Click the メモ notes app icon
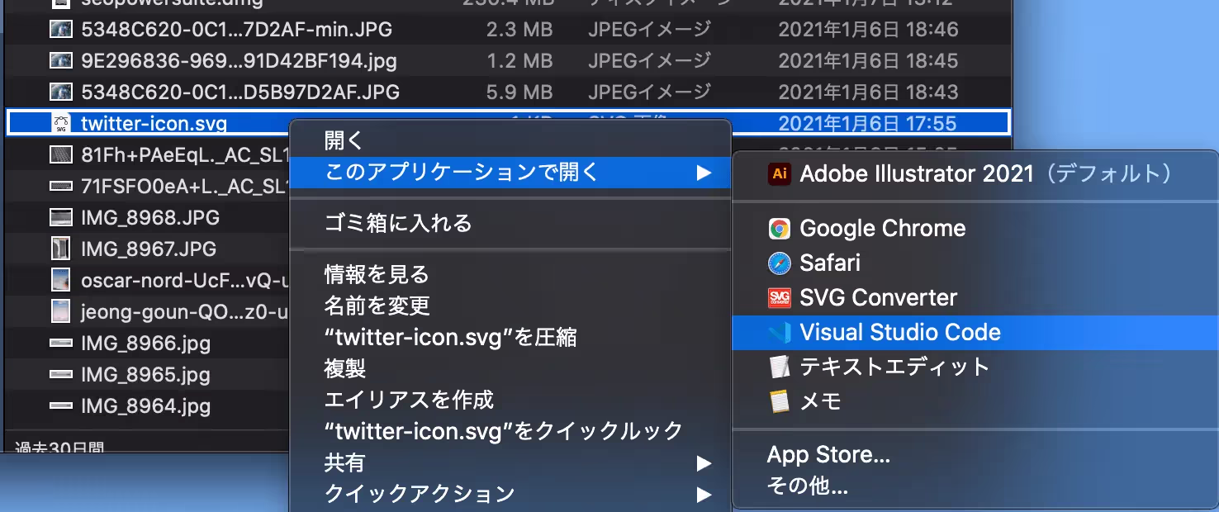 [x=779, y=401]
